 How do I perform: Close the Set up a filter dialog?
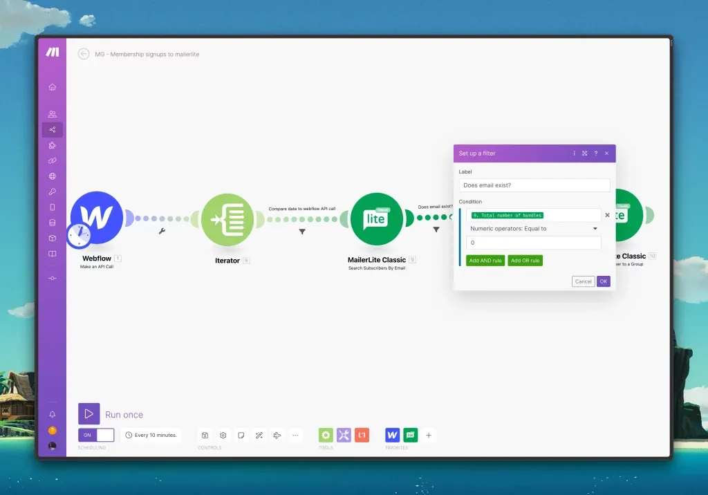607,153
